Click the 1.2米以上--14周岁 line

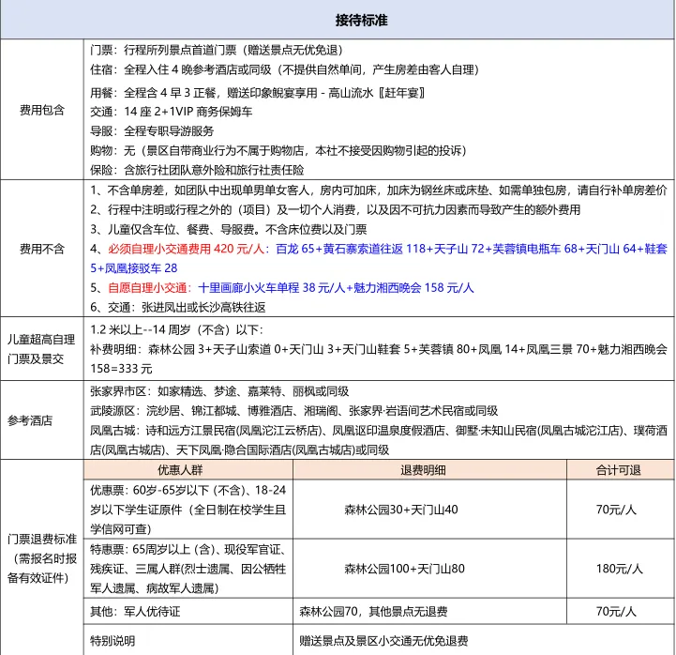point(177,330)
